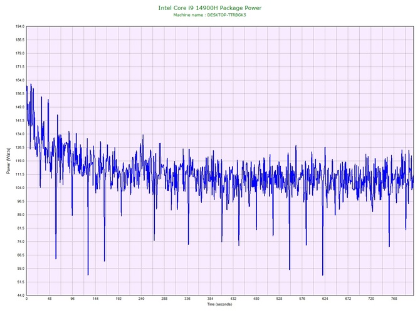Click the 149.0 value on power axis

[x=20, y=107]
